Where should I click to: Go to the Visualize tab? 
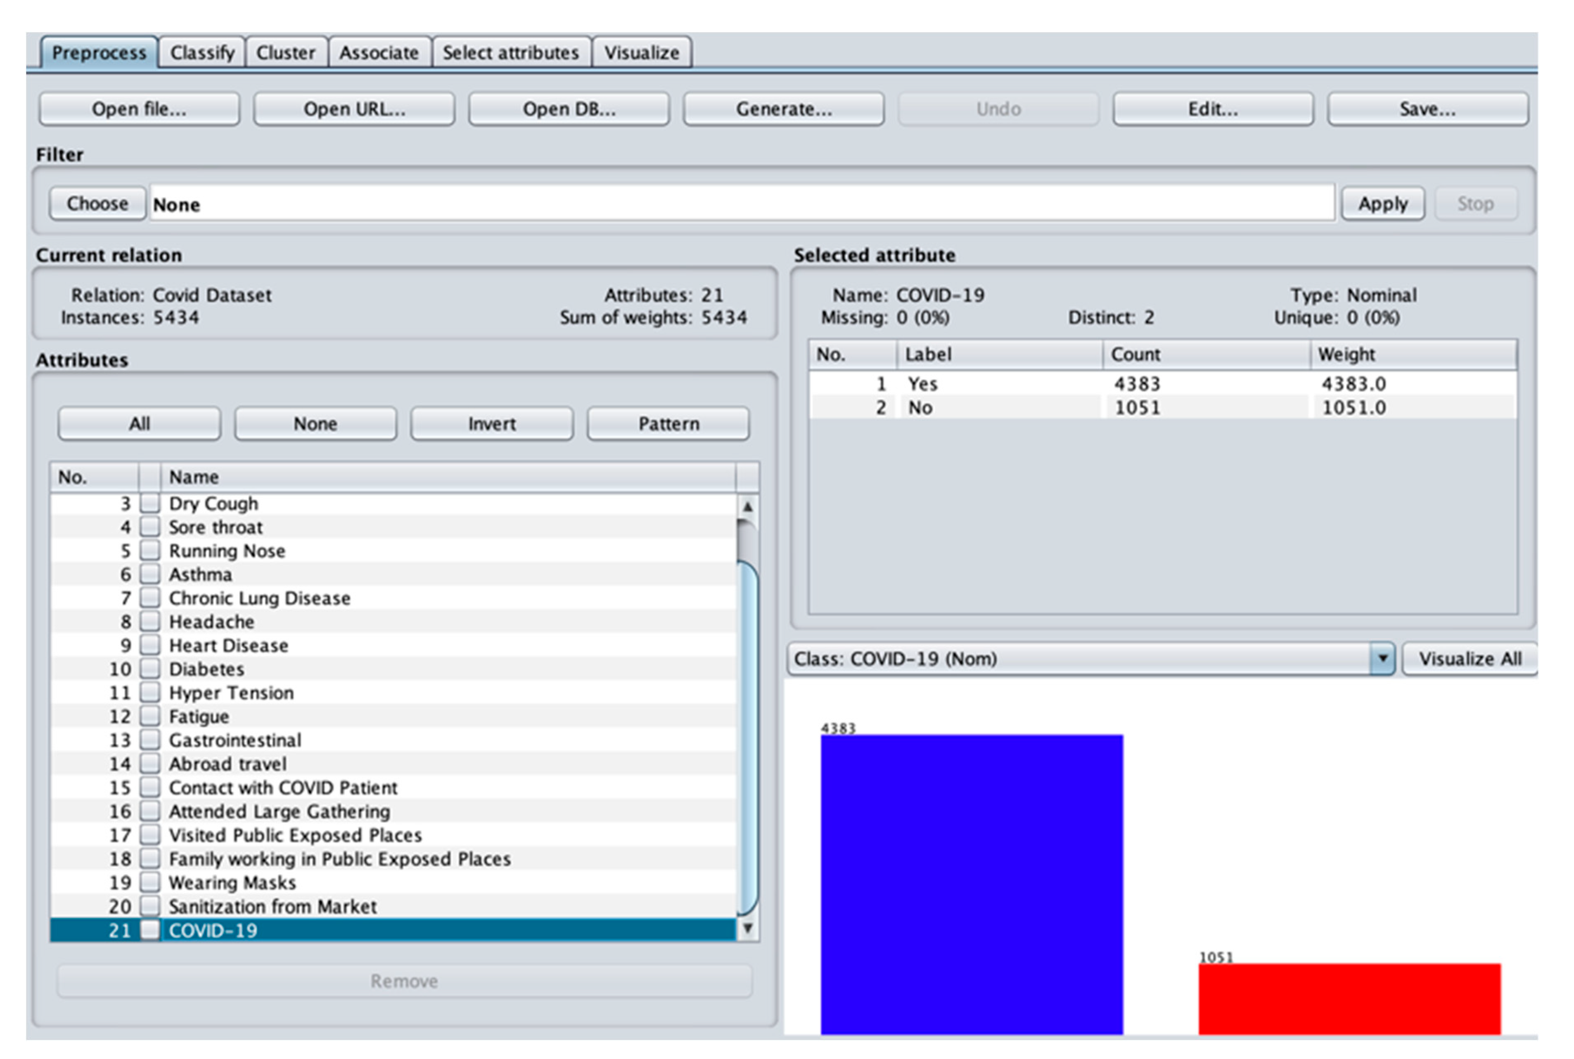(x=641, y=53)
